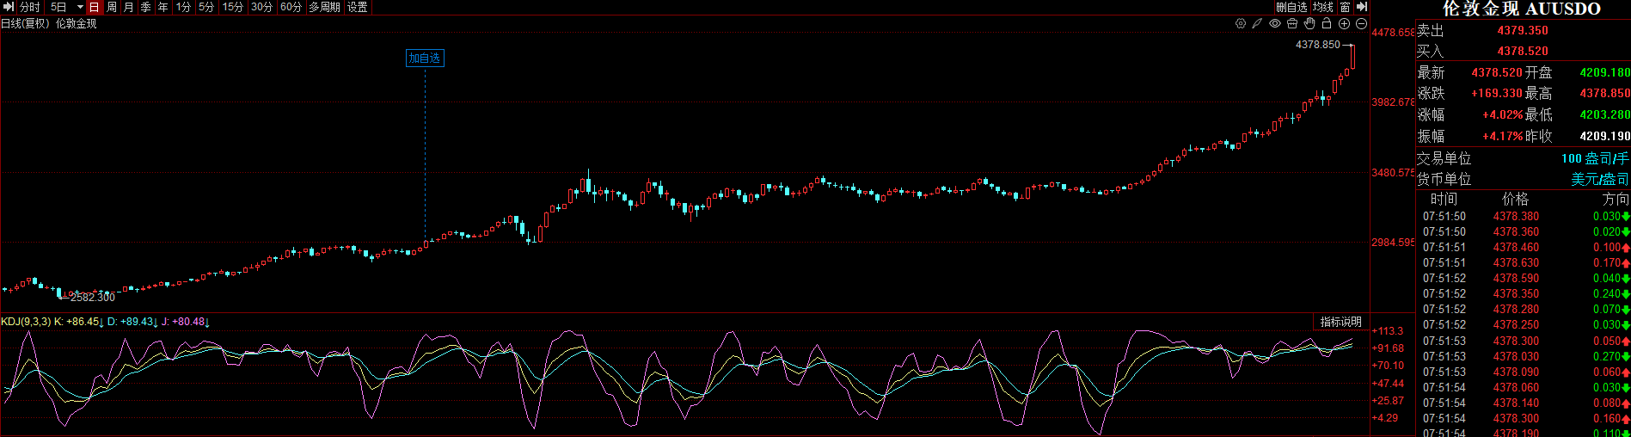
Task: Toggle 均线 moving average display
Action: point(1322,7)
